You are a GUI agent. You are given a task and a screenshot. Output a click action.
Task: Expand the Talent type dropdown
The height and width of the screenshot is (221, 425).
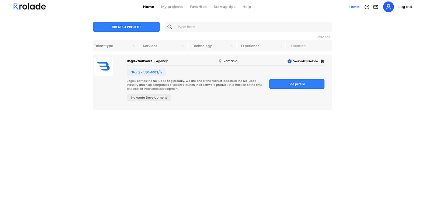115,46
